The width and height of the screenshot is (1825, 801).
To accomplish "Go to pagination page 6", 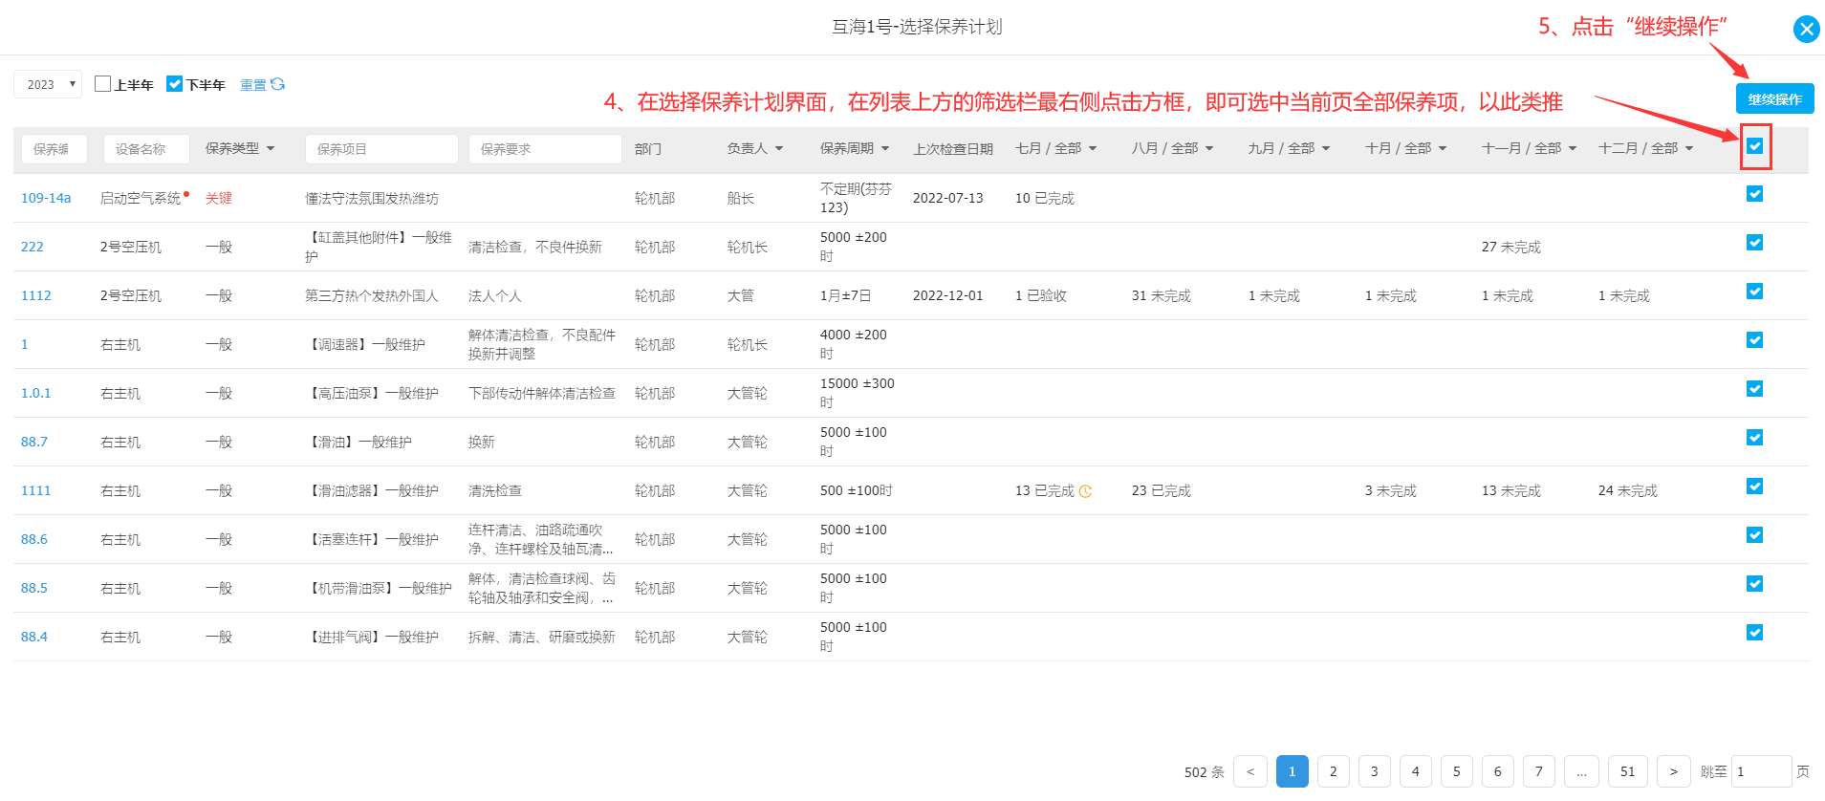I will (x=1497, y=771).
